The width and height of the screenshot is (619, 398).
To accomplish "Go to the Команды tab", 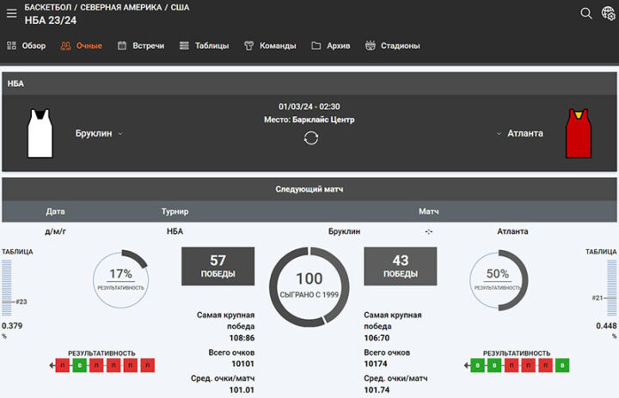I will [x=270, y=46].
